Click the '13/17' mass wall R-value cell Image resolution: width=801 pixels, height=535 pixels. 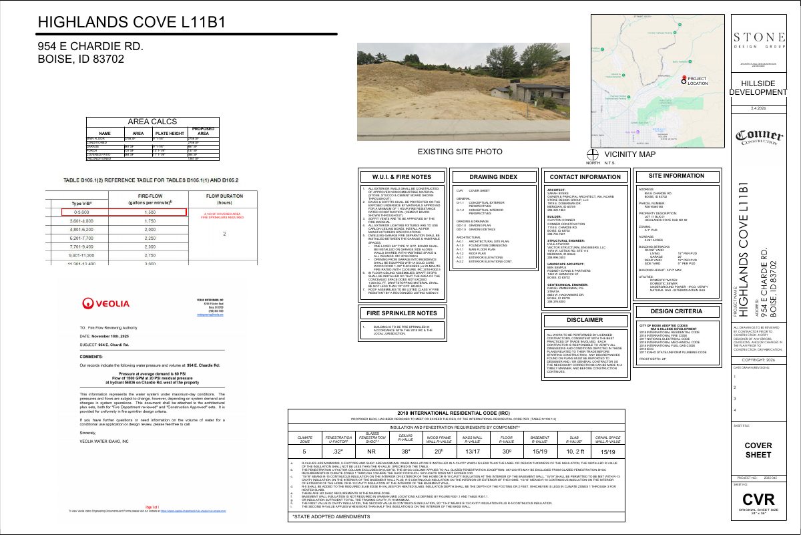[x=473, y=450]
